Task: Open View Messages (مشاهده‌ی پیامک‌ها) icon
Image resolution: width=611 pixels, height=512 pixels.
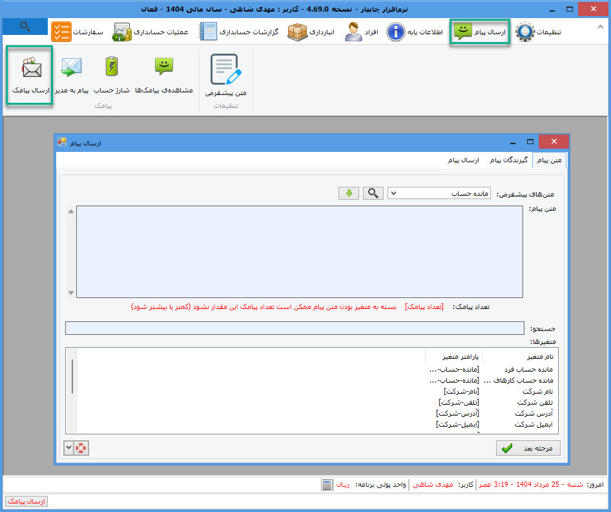Action: 163,75
